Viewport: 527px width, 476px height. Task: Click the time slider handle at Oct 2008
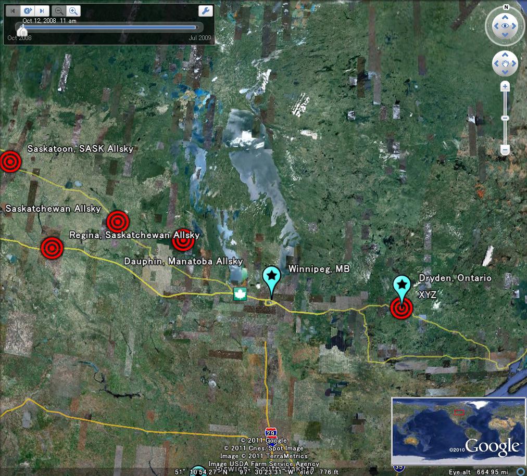point(21,31)
